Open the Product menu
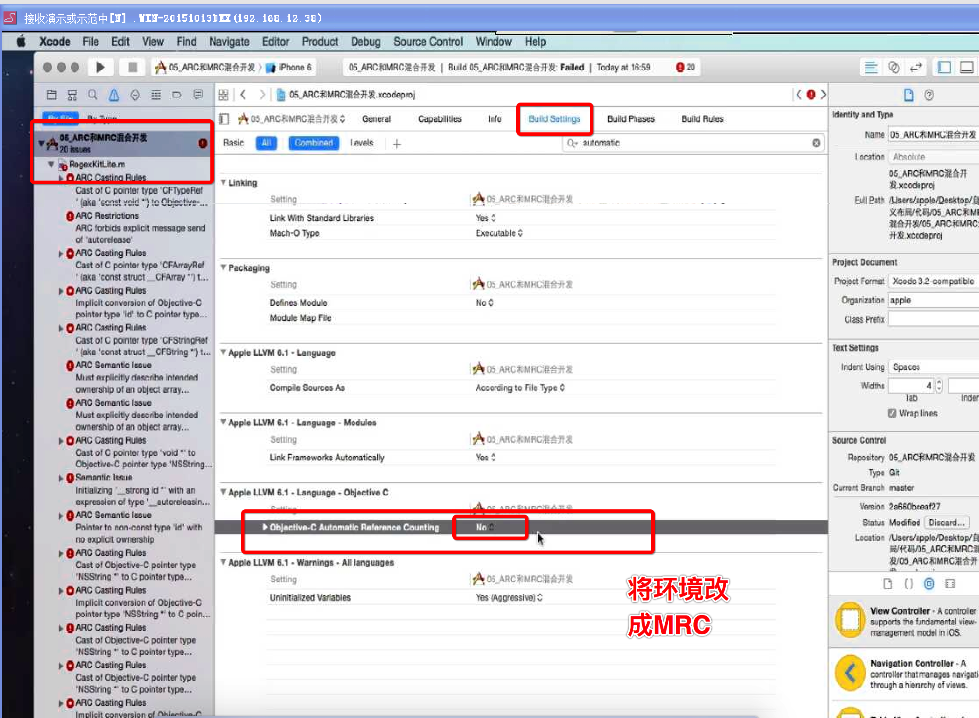Viewport: 979px width, 718px height. [x=320, y=42]
